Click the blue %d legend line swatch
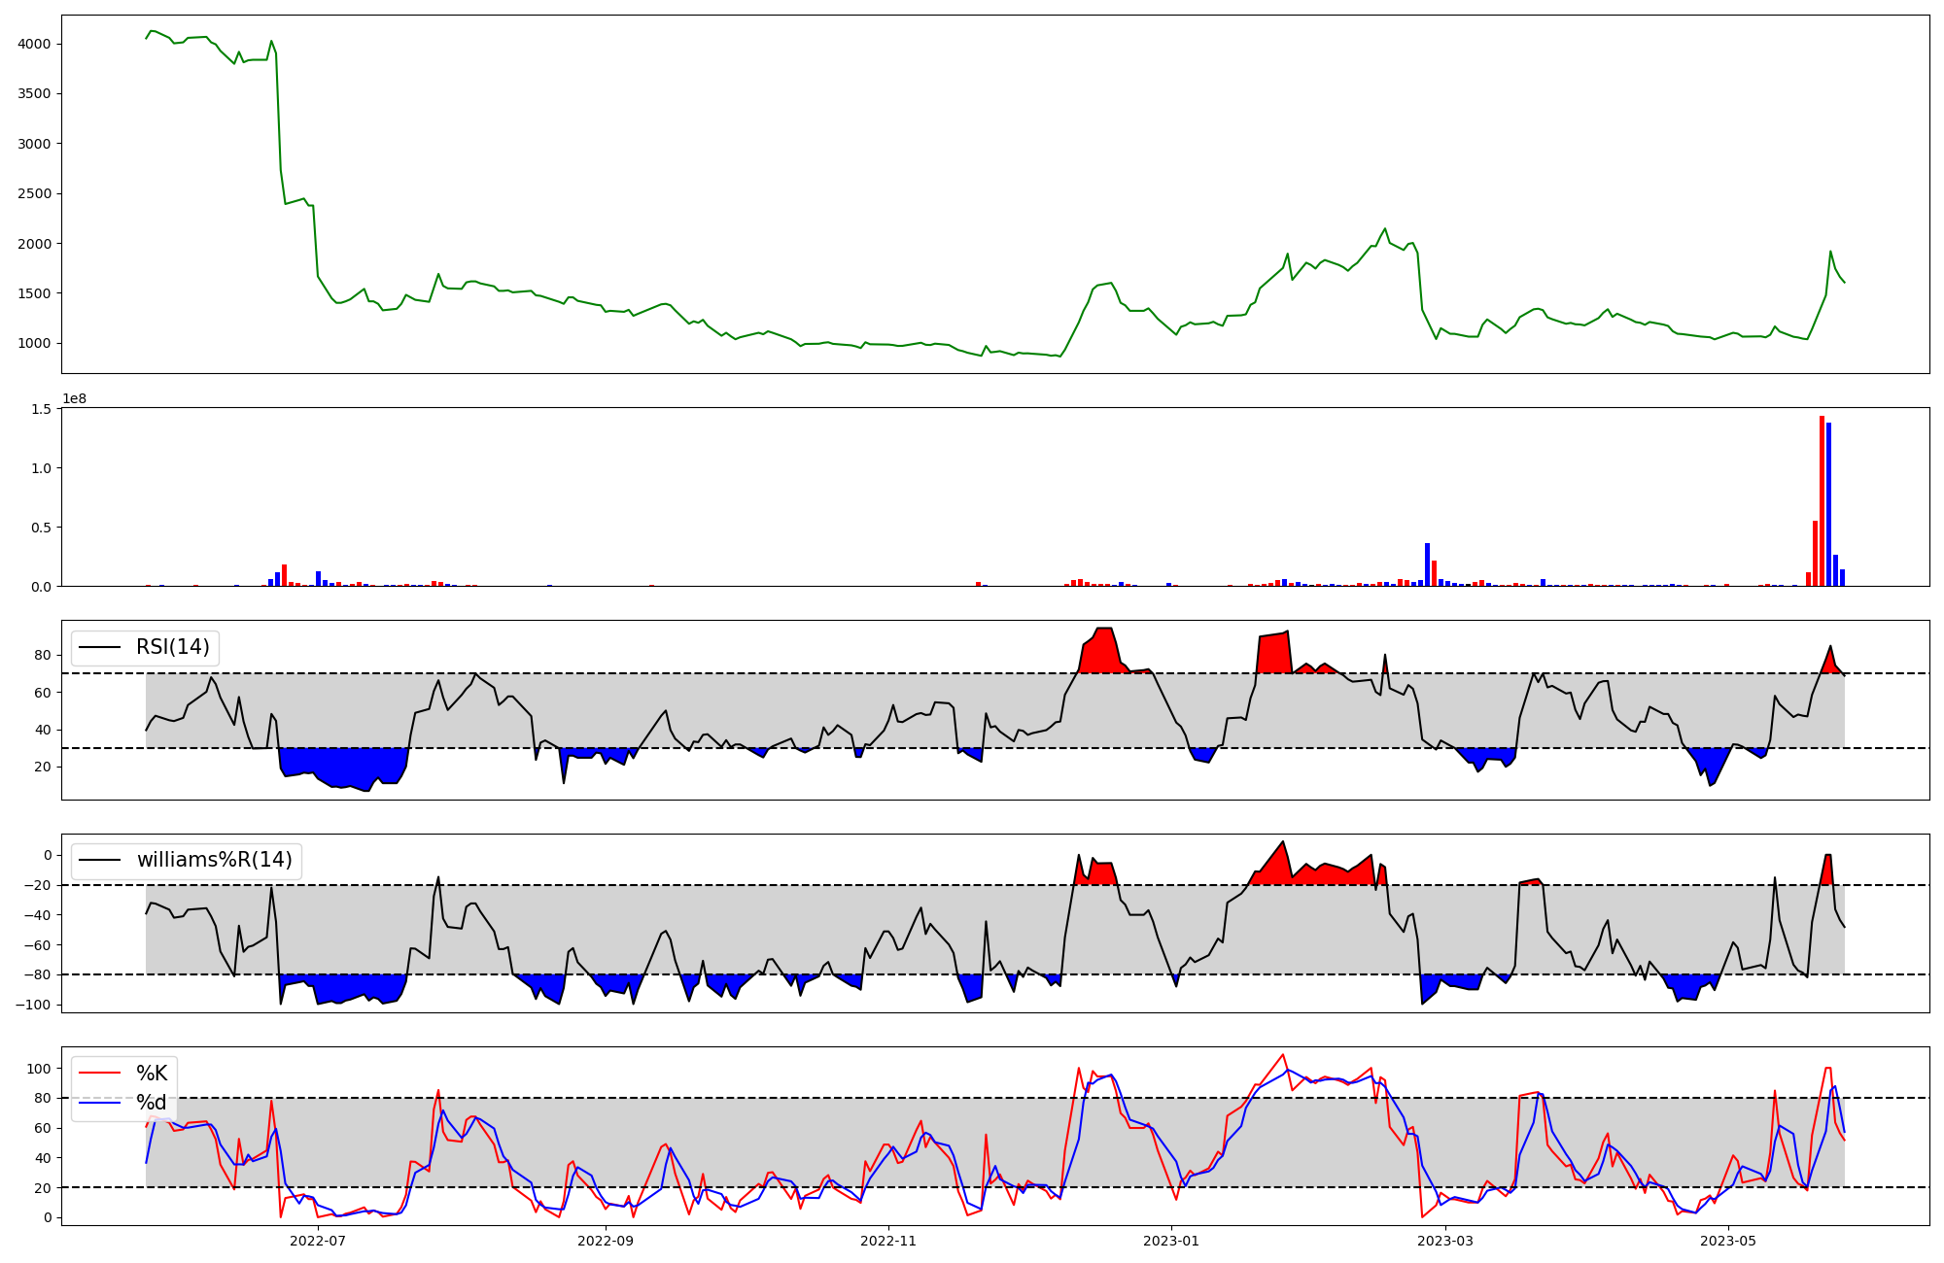 (x=99, y=1103)
